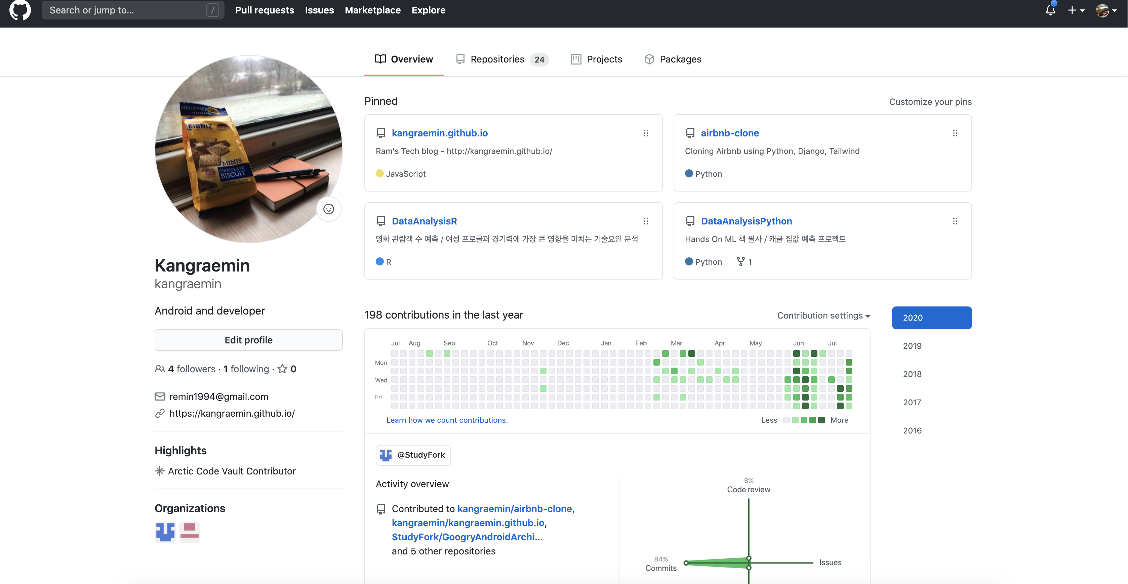Click the Repositories count badge 24
Image resolution: width=1128 pixels, height=584 pixels.
pyautogui.click(x=539, y=59)
